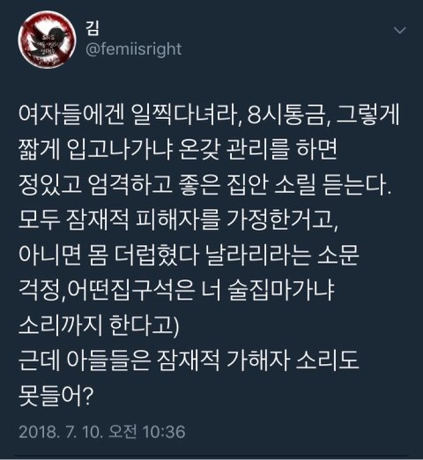
Task: Open the red crossed-bird profile avatar
Action: (x=47, y=39)
